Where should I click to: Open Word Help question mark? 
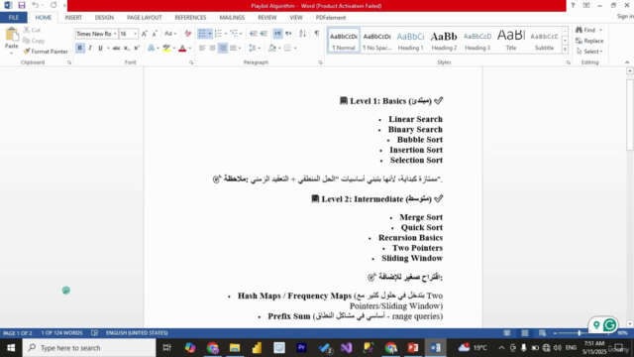pyautogui.click(x=573, y=5)
